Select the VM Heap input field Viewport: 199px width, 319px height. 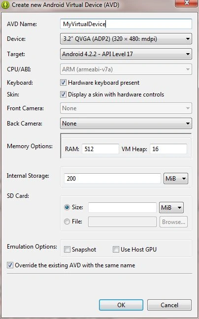click(x=168, y=149)
